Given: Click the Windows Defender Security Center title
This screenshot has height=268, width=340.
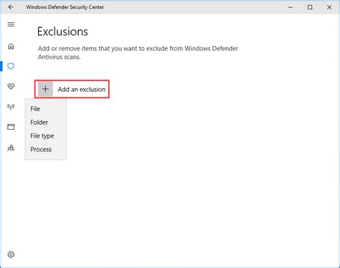Looking at the screenshot, I should coord(65,7).
